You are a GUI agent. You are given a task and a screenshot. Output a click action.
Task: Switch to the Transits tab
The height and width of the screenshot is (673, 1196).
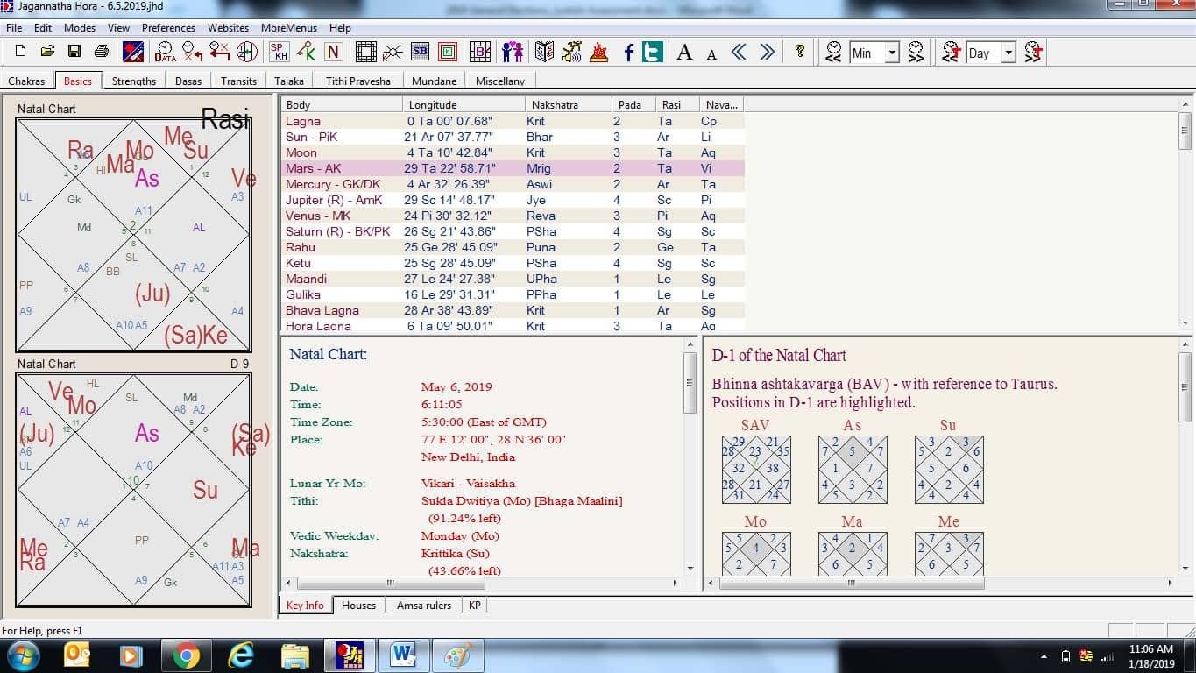[238, 81]
